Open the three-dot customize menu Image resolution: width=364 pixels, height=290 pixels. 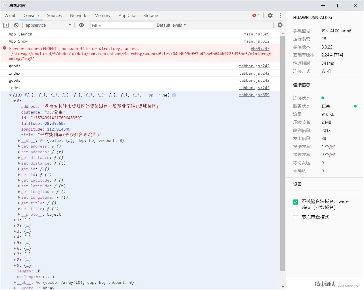(x=280, y=15)
